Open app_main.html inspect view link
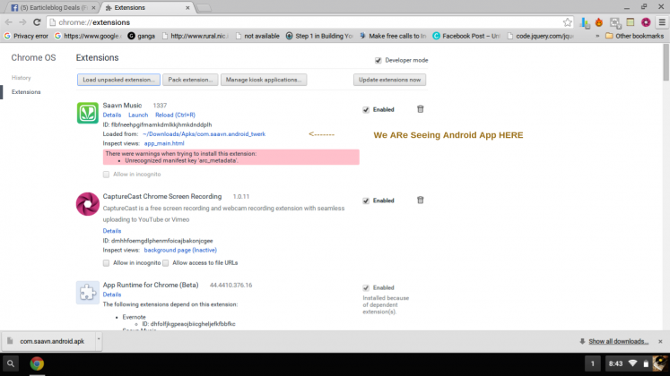This screenshot has width=670, height=376. 164,143
